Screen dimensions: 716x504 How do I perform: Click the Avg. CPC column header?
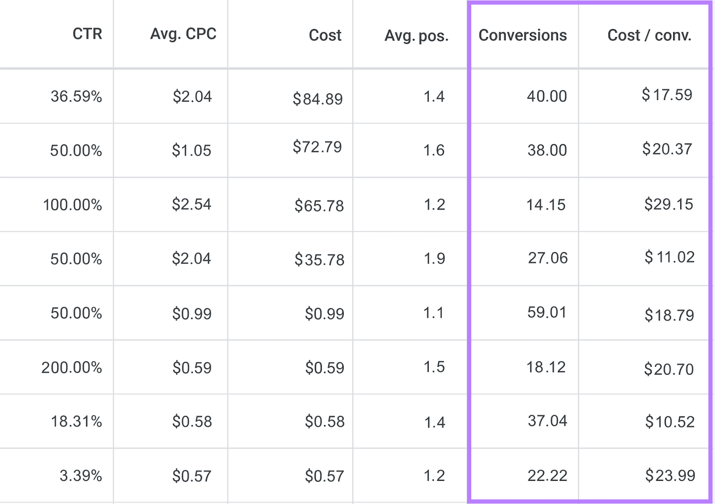(x=184, y=34)
